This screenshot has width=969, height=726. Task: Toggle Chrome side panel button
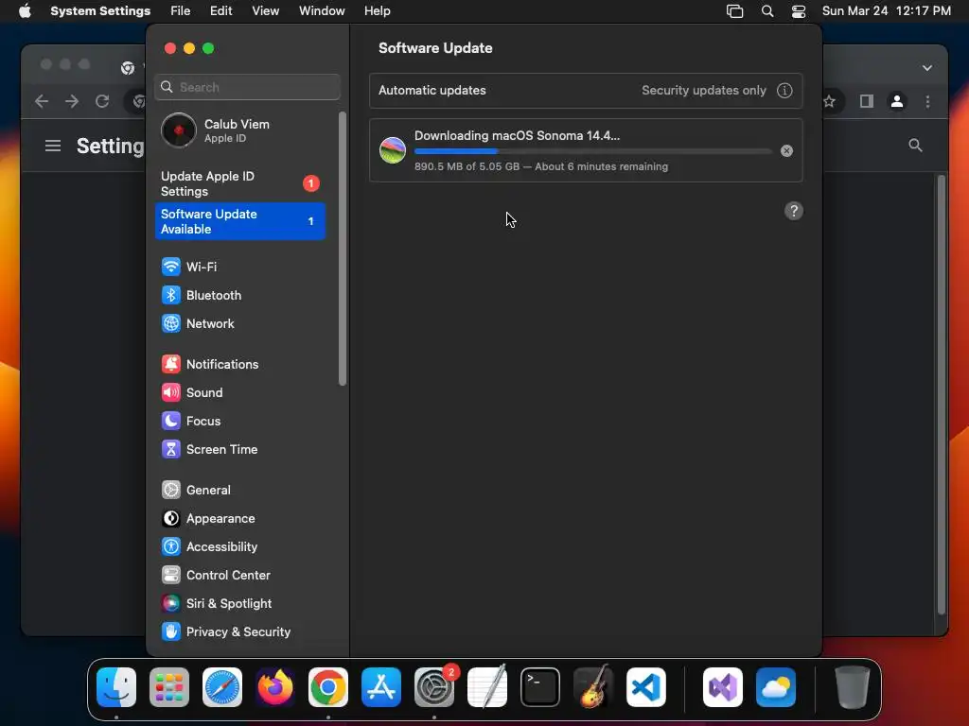[x=867, y=101]
